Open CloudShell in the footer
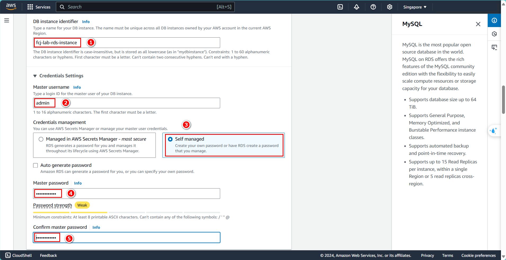 [19, 255]
